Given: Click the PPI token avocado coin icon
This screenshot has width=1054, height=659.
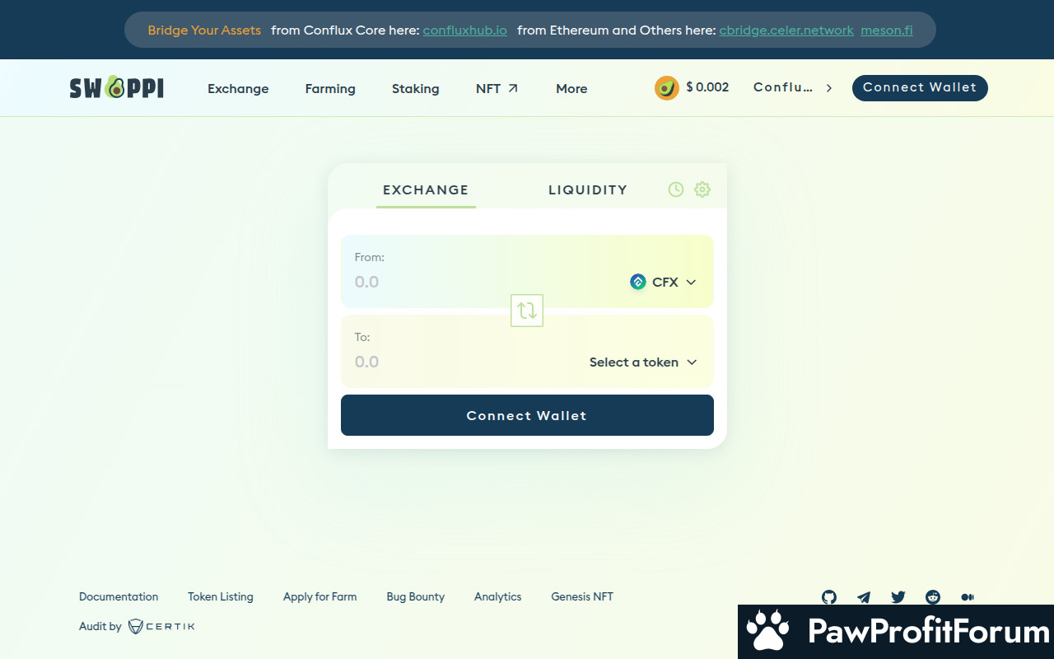Looking at the screenshot, I should point(667,87).
